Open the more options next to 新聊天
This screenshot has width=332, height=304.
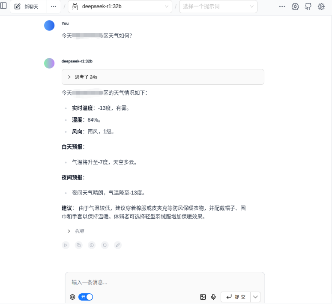pos(54,6)
